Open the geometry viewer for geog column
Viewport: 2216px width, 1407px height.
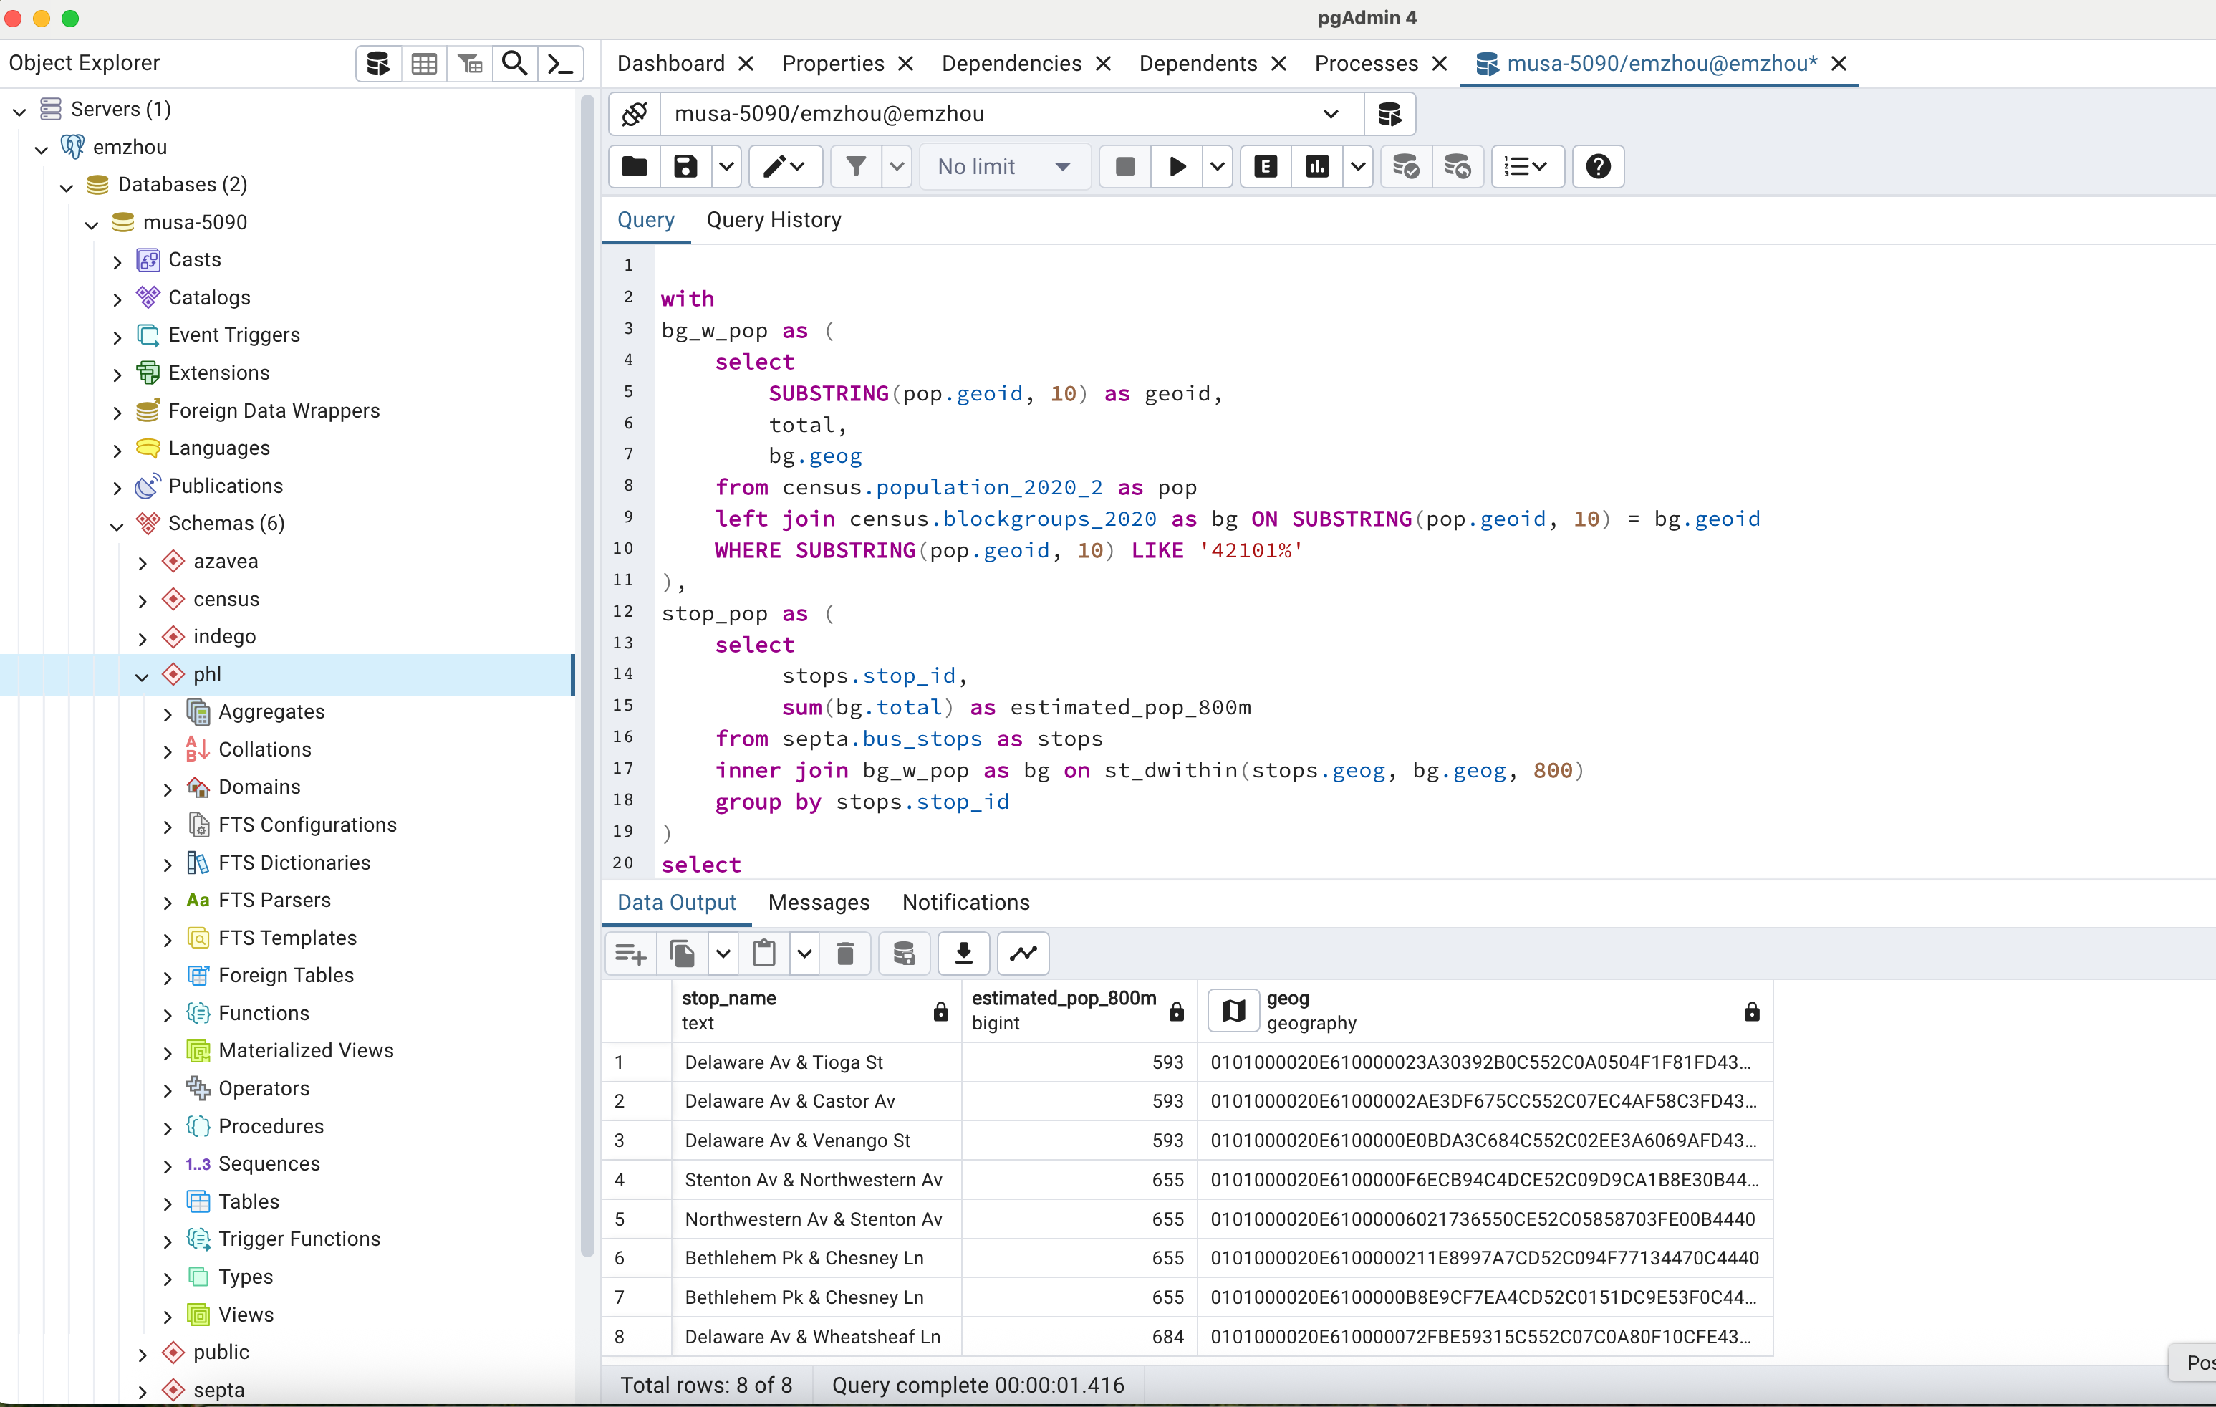click(1233, 1010)
